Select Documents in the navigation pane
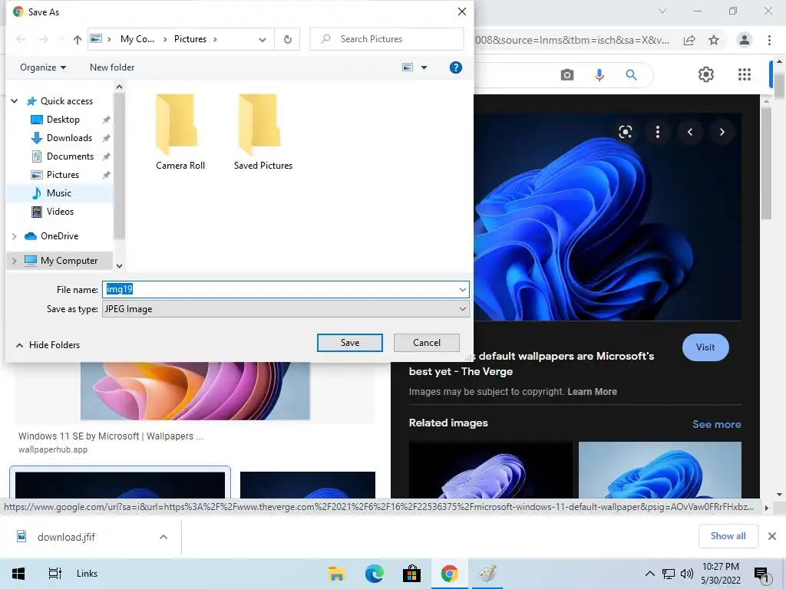This screenshot has width=786, height=589. (x=70, y=156)
